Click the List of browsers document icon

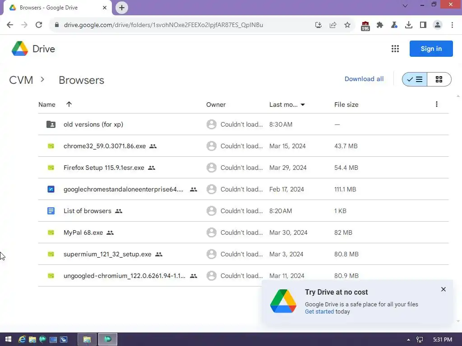[x=51, y=211]
